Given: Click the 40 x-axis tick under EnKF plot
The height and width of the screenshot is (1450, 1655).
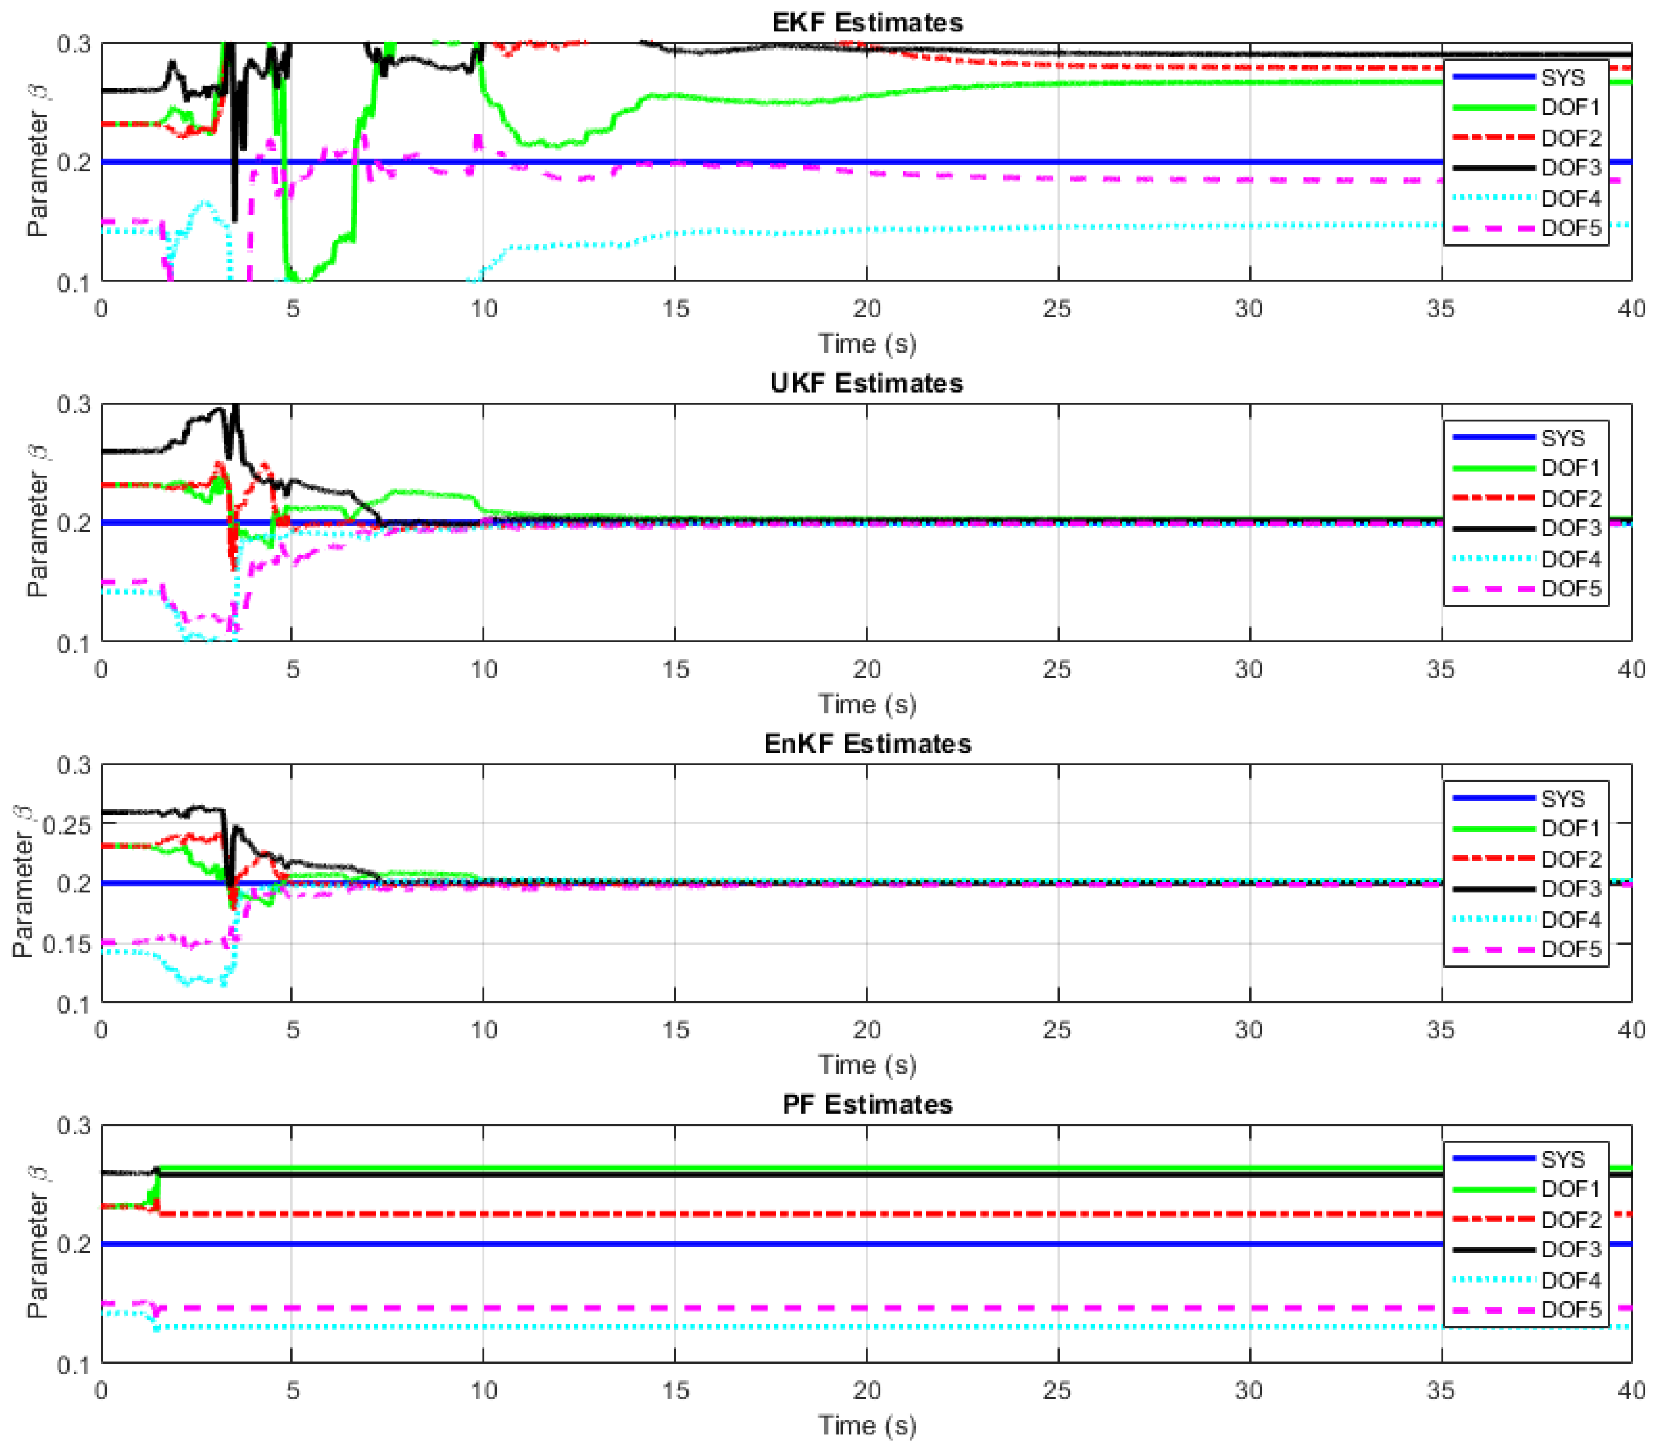Looking at the screenshot, I should (1631, 1030).
